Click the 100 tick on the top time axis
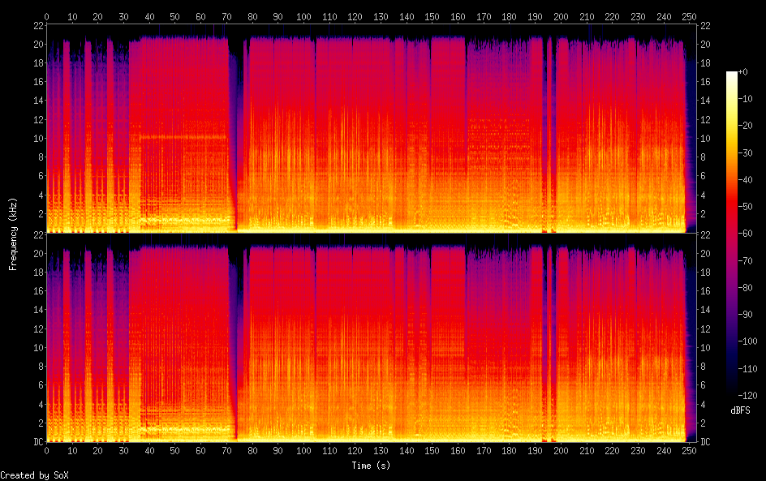766x481 pixels. click(303, 16)
